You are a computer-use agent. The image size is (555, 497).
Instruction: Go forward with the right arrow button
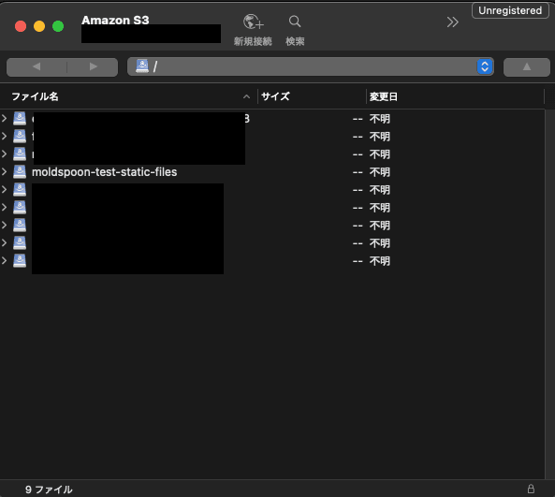tap(93, 66)
